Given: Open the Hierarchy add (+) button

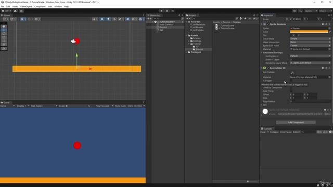Looking at the screenshot, I should tap(149, 19).
